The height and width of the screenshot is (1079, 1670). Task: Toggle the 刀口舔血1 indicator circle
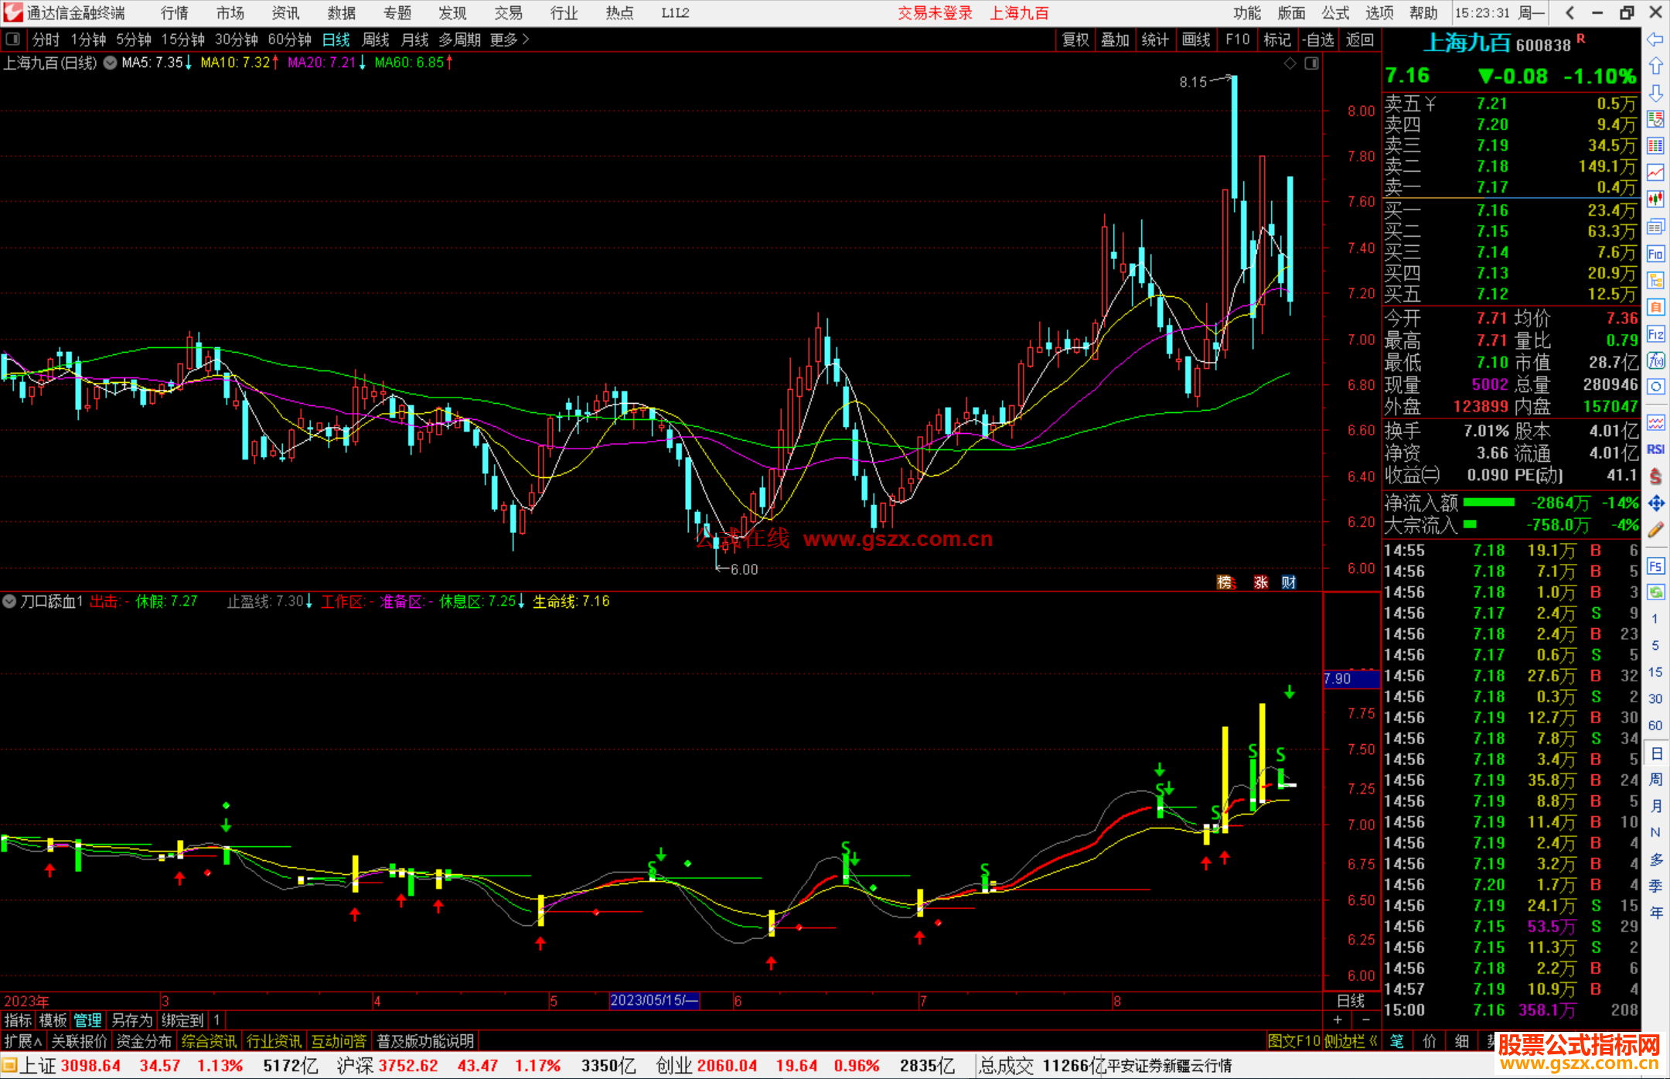coord(9,601)
